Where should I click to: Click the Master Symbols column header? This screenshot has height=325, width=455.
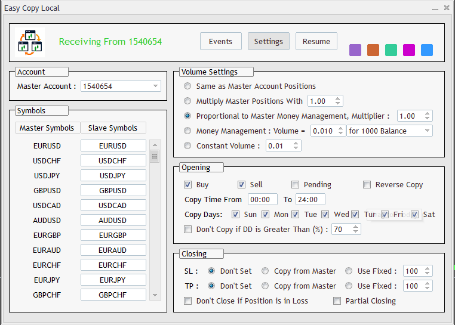coord(47,128)
